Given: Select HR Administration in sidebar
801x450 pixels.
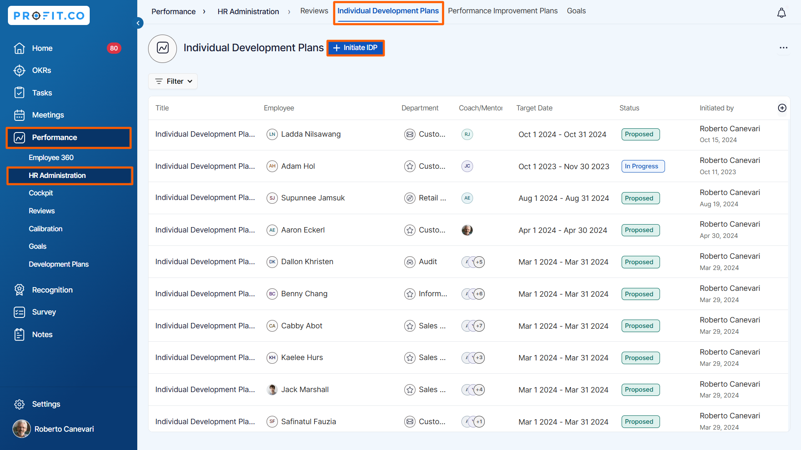Looking at the screenshot, I should [70, 175].
